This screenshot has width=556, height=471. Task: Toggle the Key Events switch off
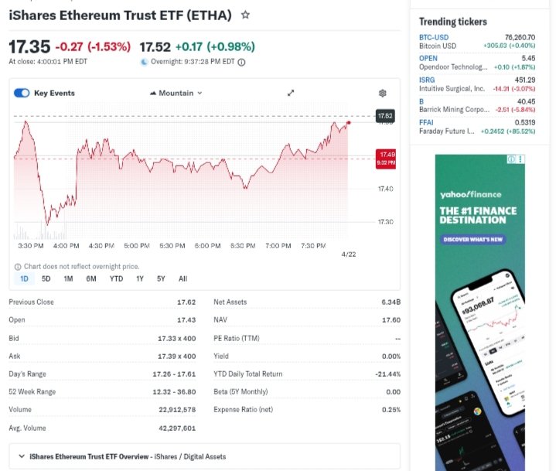22,93
